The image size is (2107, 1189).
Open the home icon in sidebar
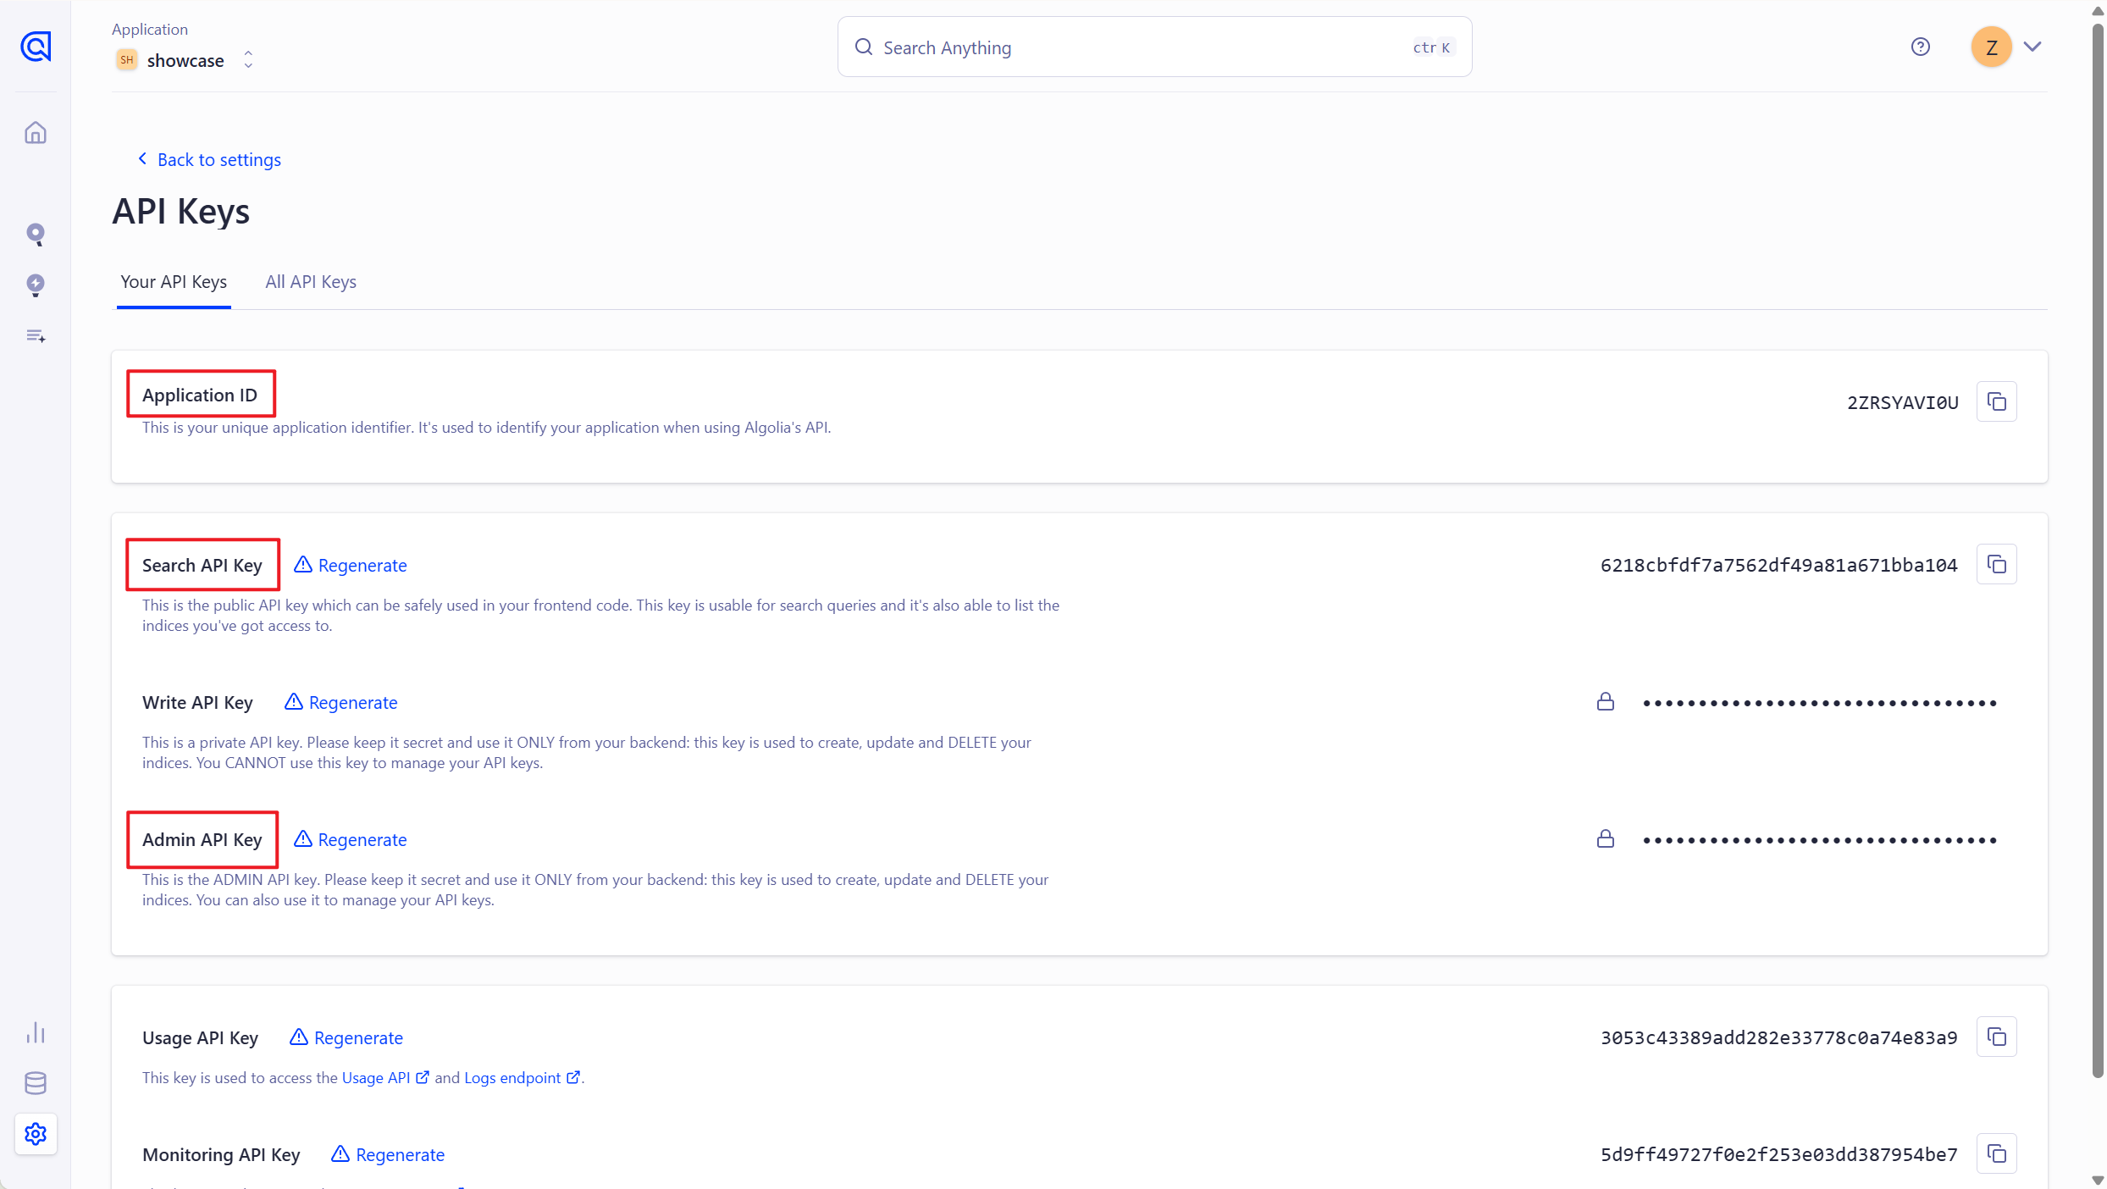(36, 133)
